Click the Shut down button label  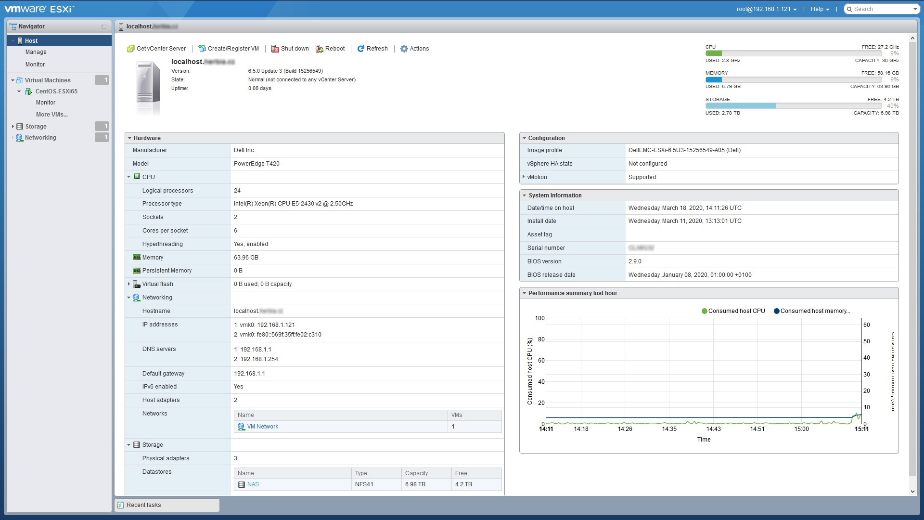295,49
